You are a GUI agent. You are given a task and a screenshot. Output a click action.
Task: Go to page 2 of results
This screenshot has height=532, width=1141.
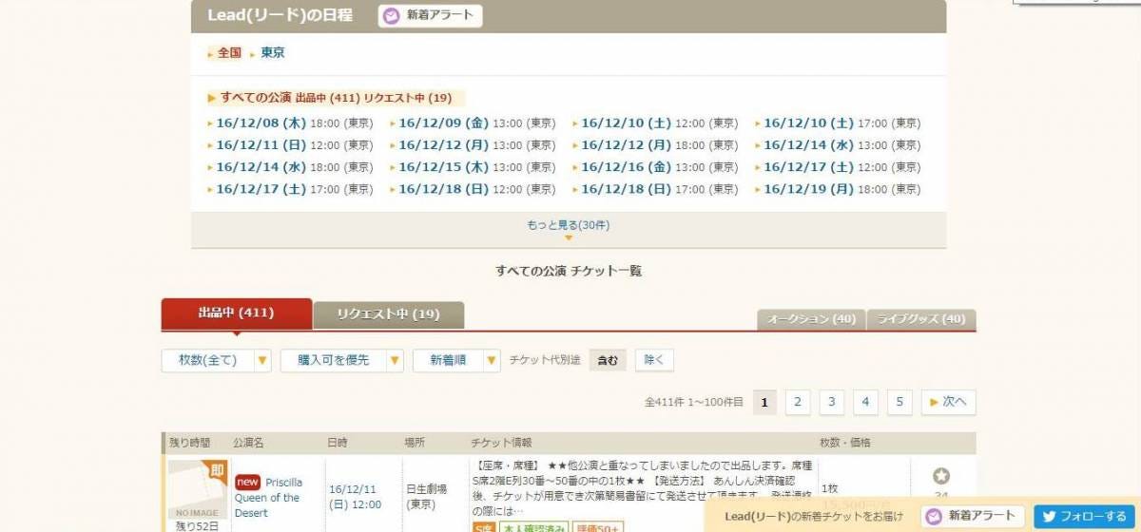798,403
